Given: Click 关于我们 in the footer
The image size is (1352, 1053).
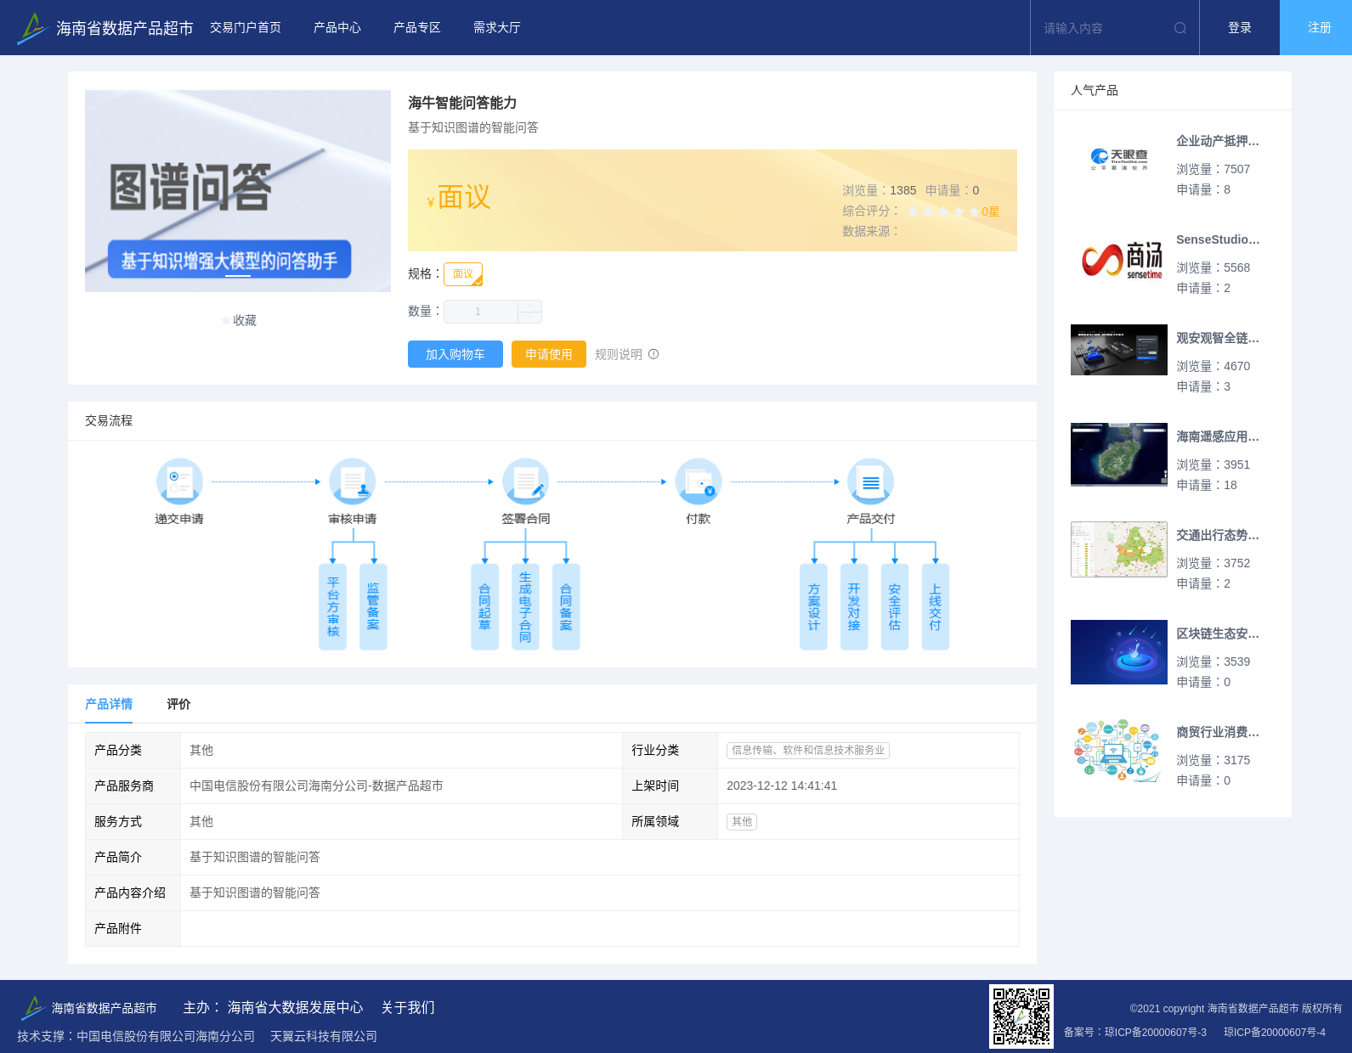Looking at the screenshot, I should [x=408, y=1007].
